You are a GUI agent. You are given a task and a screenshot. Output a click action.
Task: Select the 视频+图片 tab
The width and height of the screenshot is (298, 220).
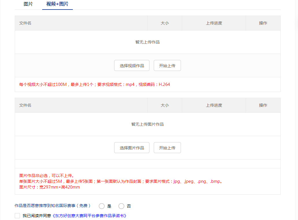[x=57, y=4]
